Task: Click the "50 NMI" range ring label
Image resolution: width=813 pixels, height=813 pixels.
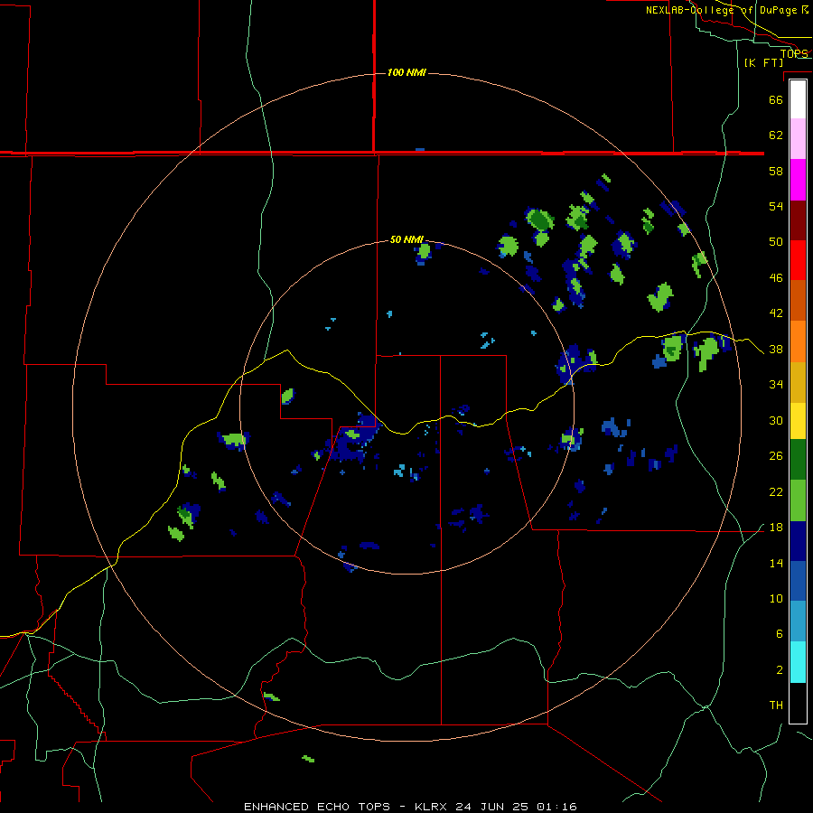Action: tap(406, 239)
